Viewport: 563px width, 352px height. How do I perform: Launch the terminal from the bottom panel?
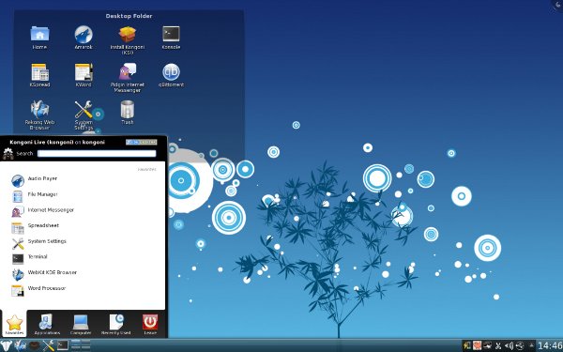click(63, 345)
